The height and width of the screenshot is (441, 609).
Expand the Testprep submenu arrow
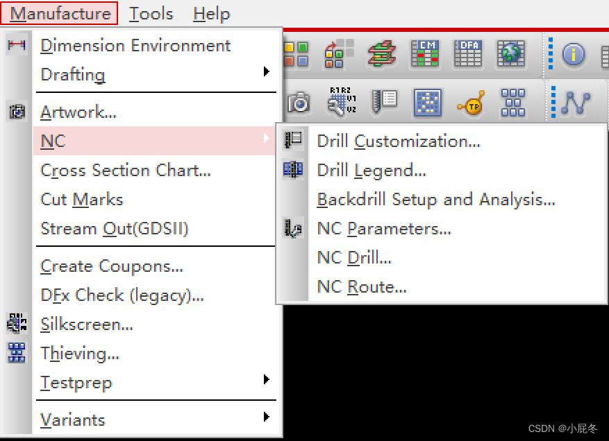[x=266, y=379]
